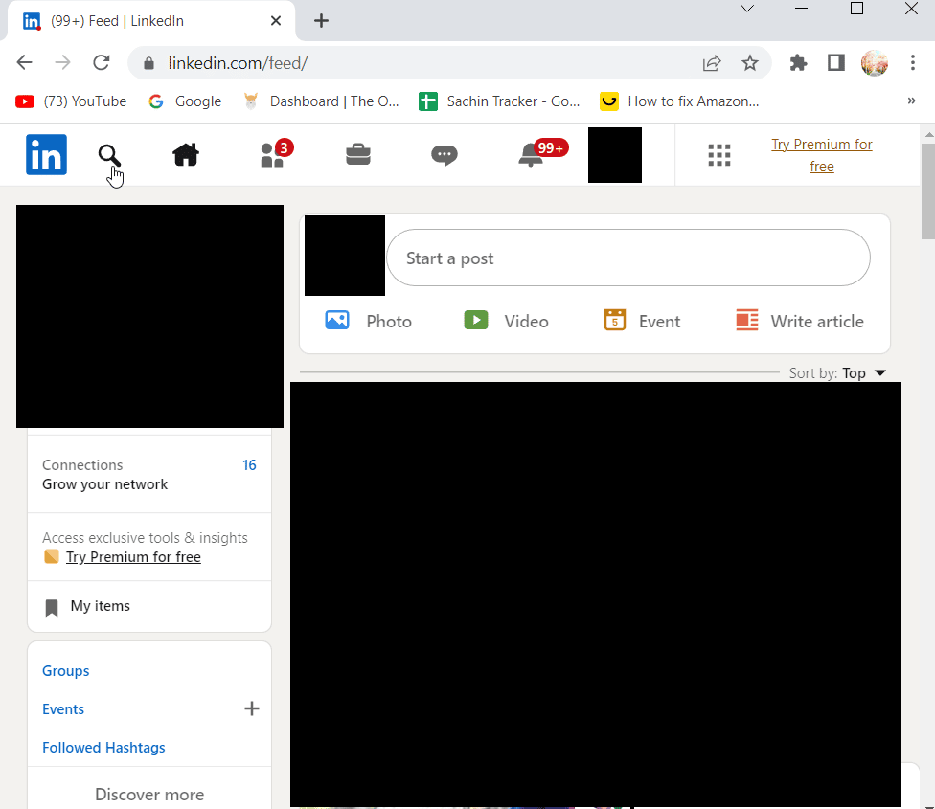Toggle the Chrome side panel icon
The image size is (935, 809).
click(836, 62)
